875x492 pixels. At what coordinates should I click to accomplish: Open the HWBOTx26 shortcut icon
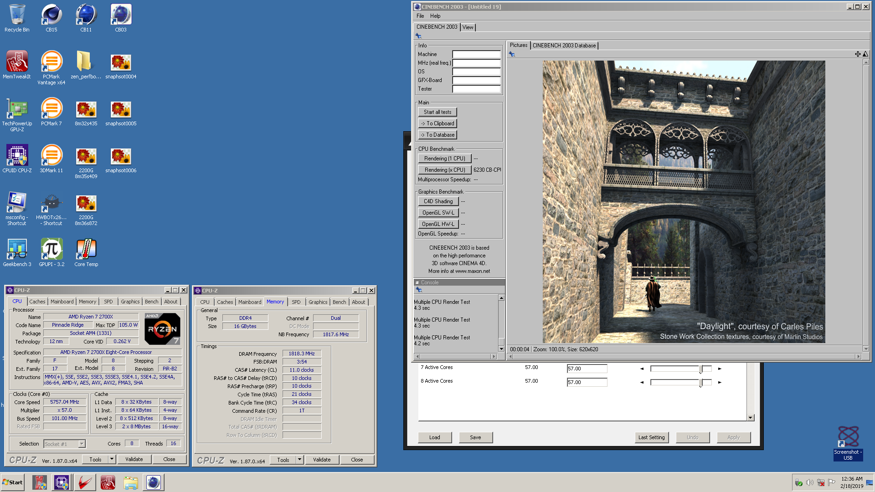coord(51,209)
